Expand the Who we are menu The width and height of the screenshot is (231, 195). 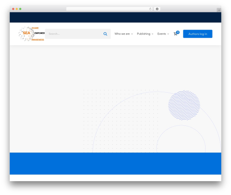coord(123,34)
